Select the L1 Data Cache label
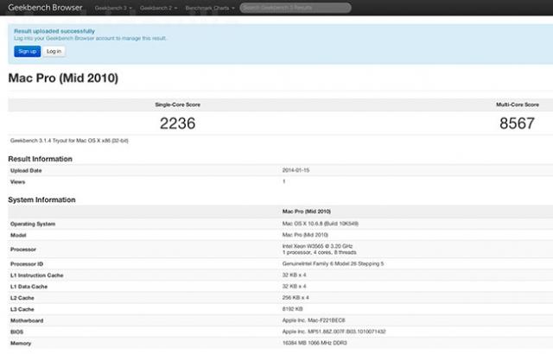This screenshot has width=553, height=354. [29, 287]
